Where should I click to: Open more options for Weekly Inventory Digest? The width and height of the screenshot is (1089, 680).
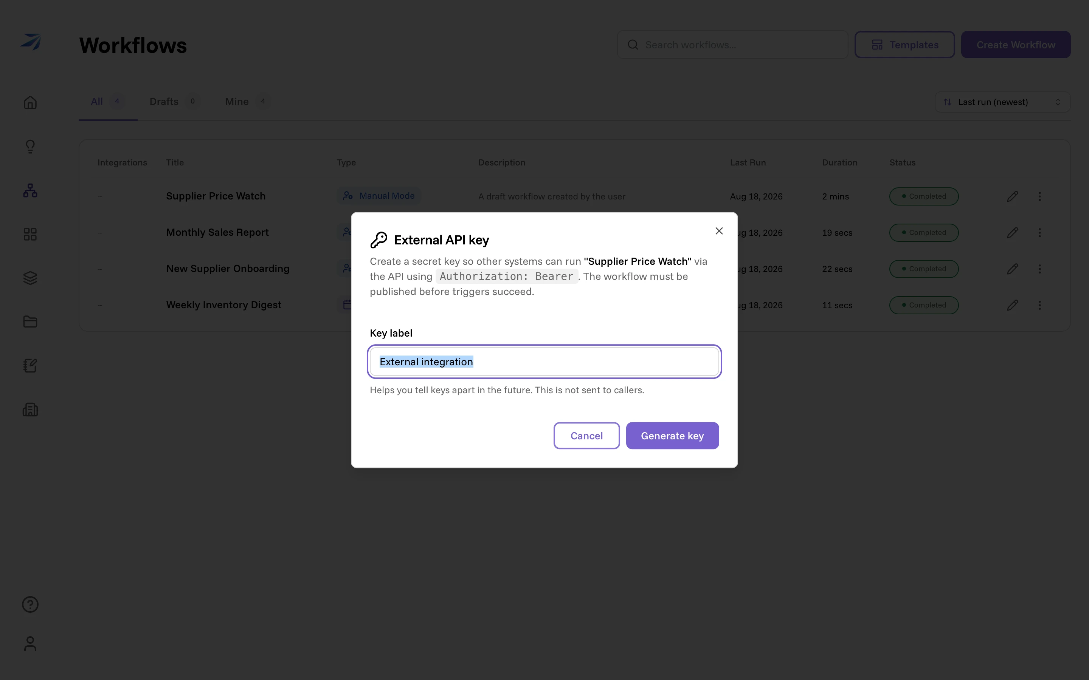click(1039, 305)
